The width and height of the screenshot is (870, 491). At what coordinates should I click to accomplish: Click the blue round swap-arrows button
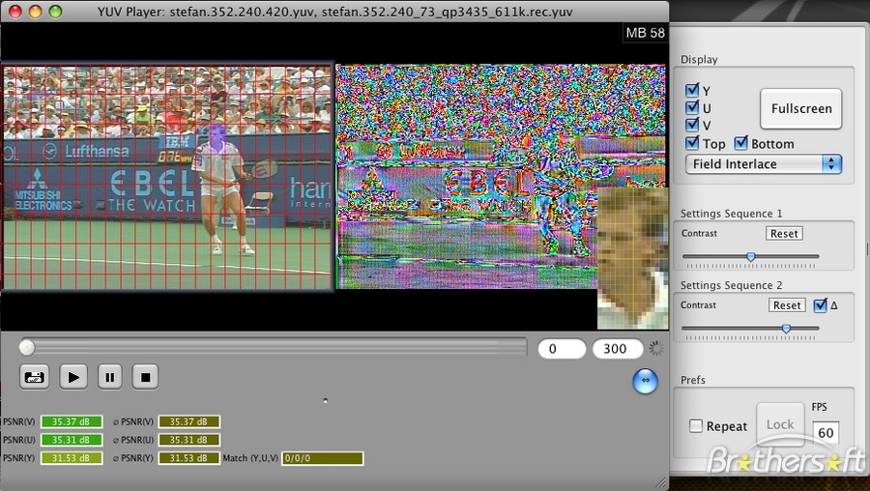646,381
